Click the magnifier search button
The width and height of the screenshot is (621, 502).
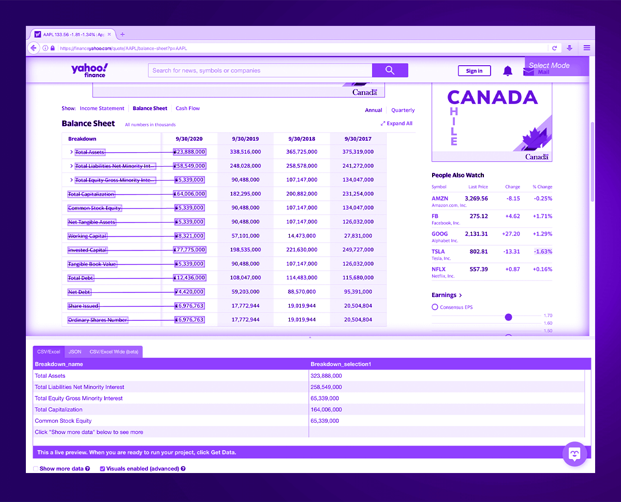pyautogui.click(x=390, y=70)
